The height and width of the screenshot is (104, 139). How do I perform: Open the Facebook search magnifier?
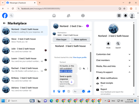click(x=11, y=16)
